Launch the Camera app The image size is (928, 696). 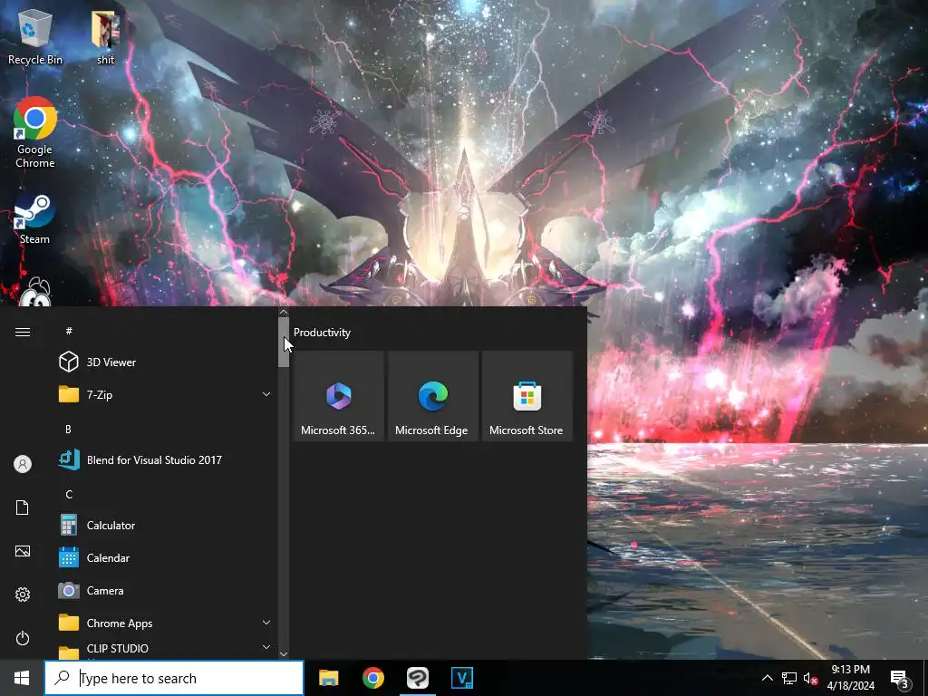[166, 590]
